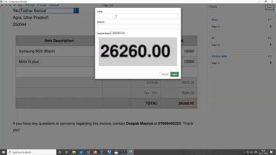Click the '16000' amount cell

[x=189, y=51]
